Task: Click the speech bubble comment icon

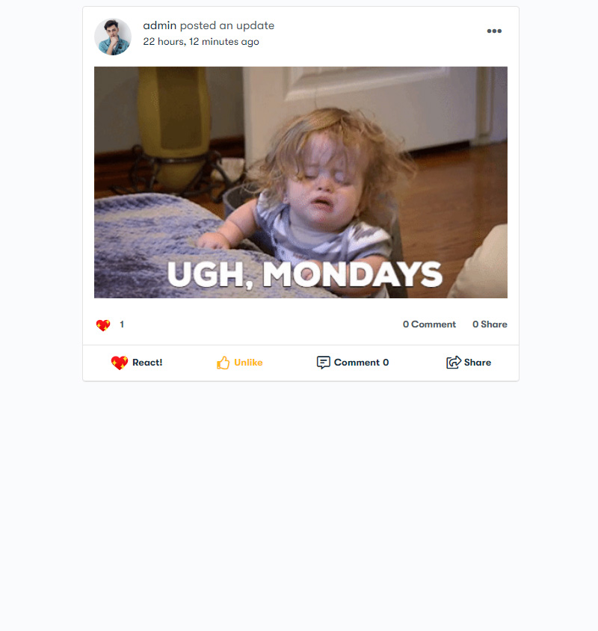Action: coord(323,363)
